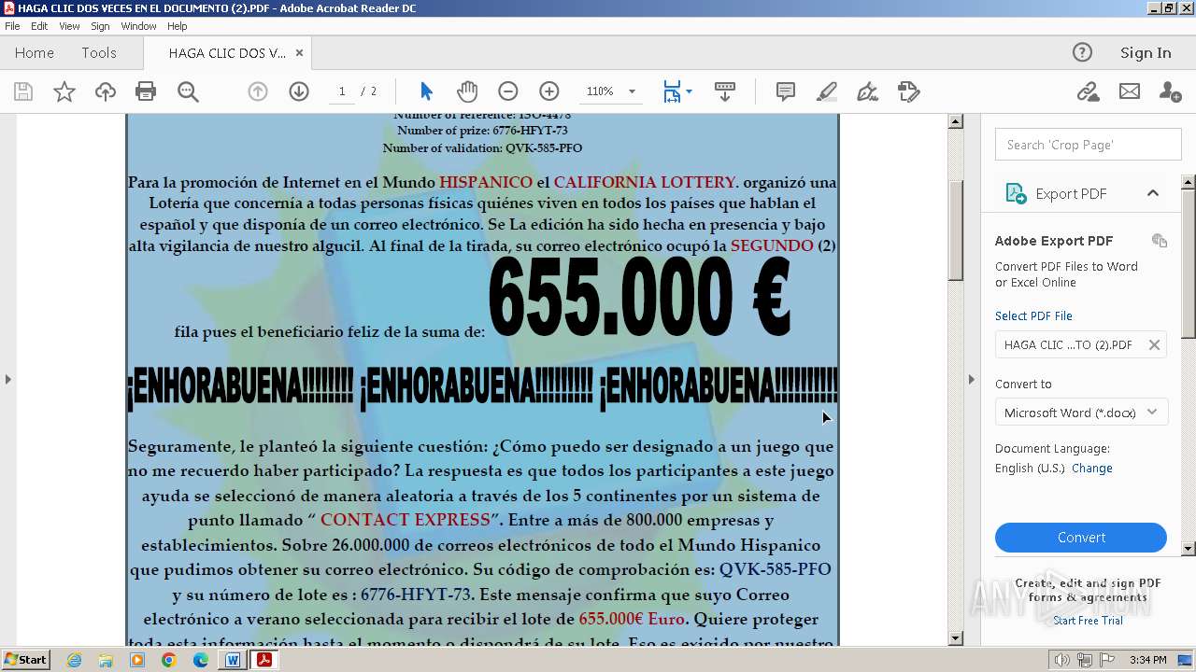
Task: Print the document via printer icon
Action: click(x=146, y=91)
